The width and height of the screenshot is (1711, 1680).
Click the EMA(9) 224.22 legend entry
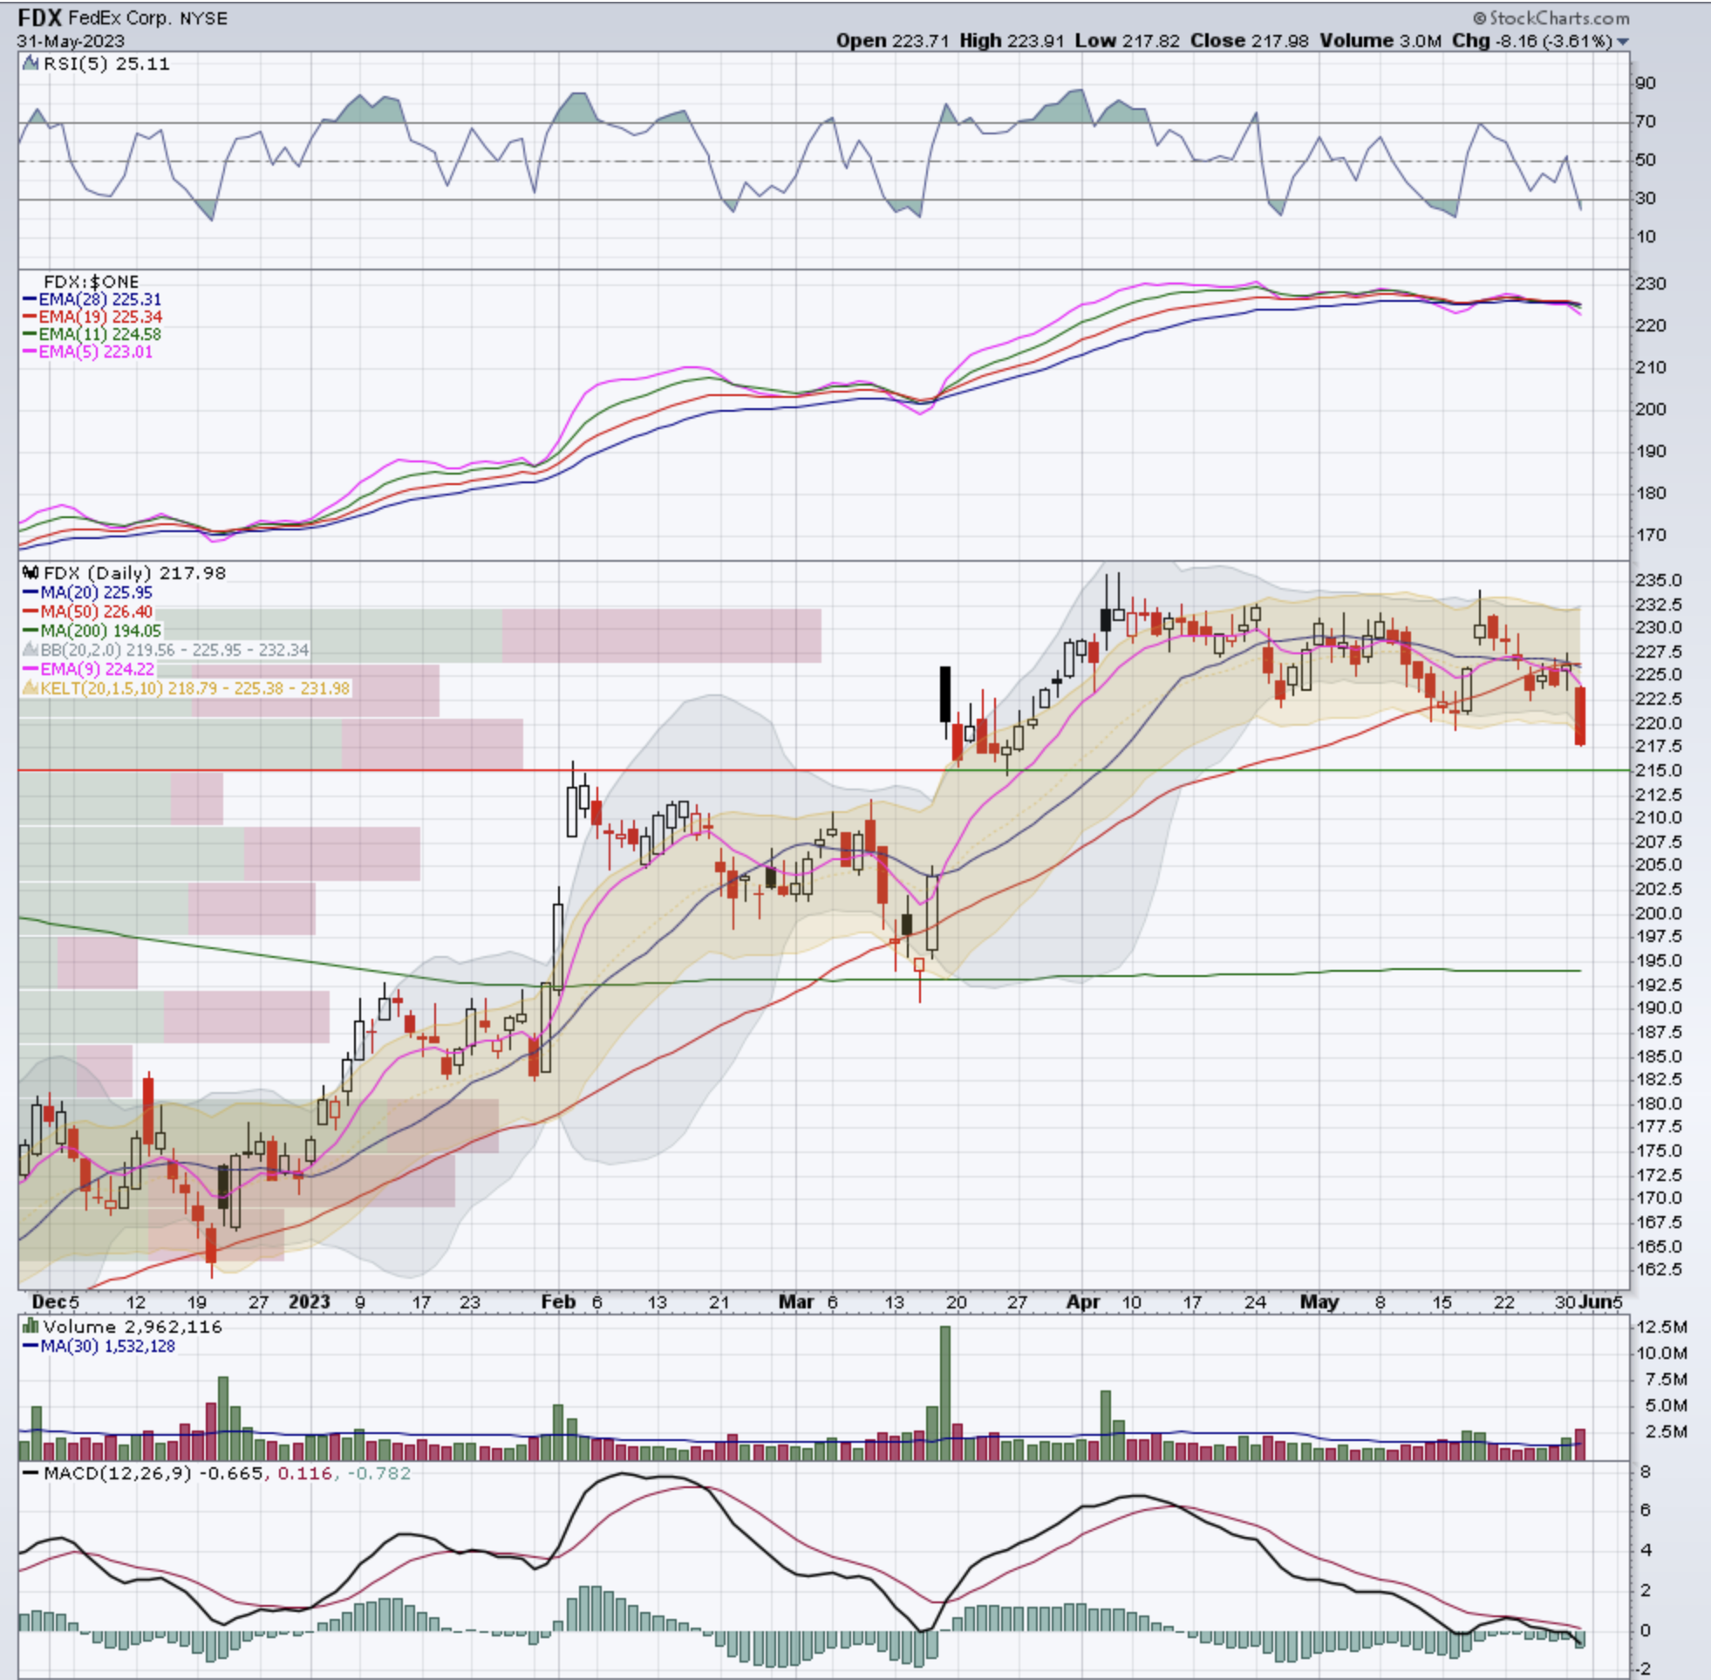pyautogui.click(x=87, y=669)
